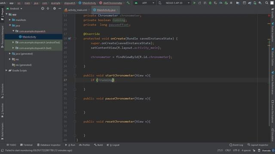Collapse the app module node

coord(7,14)
